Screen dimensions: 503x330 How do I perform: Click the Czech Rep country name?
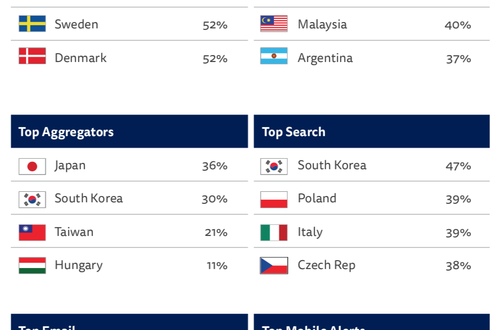(x=327, y=265)
